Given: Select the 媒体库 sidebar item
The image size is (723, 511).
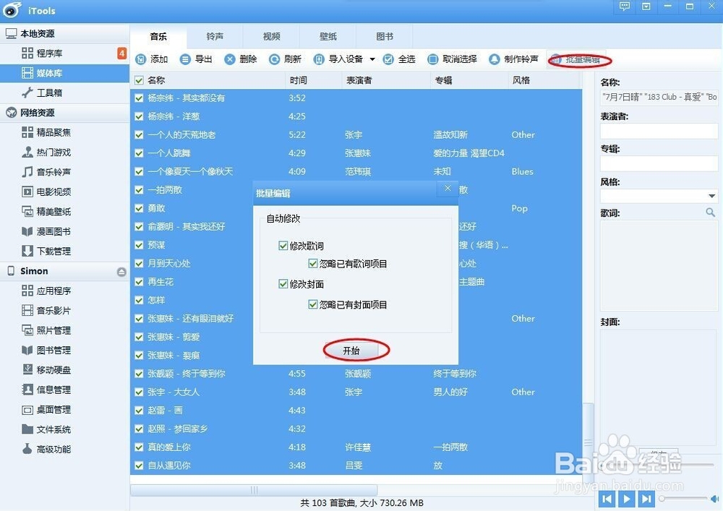Looking at the screenshot, I should 64,73.
